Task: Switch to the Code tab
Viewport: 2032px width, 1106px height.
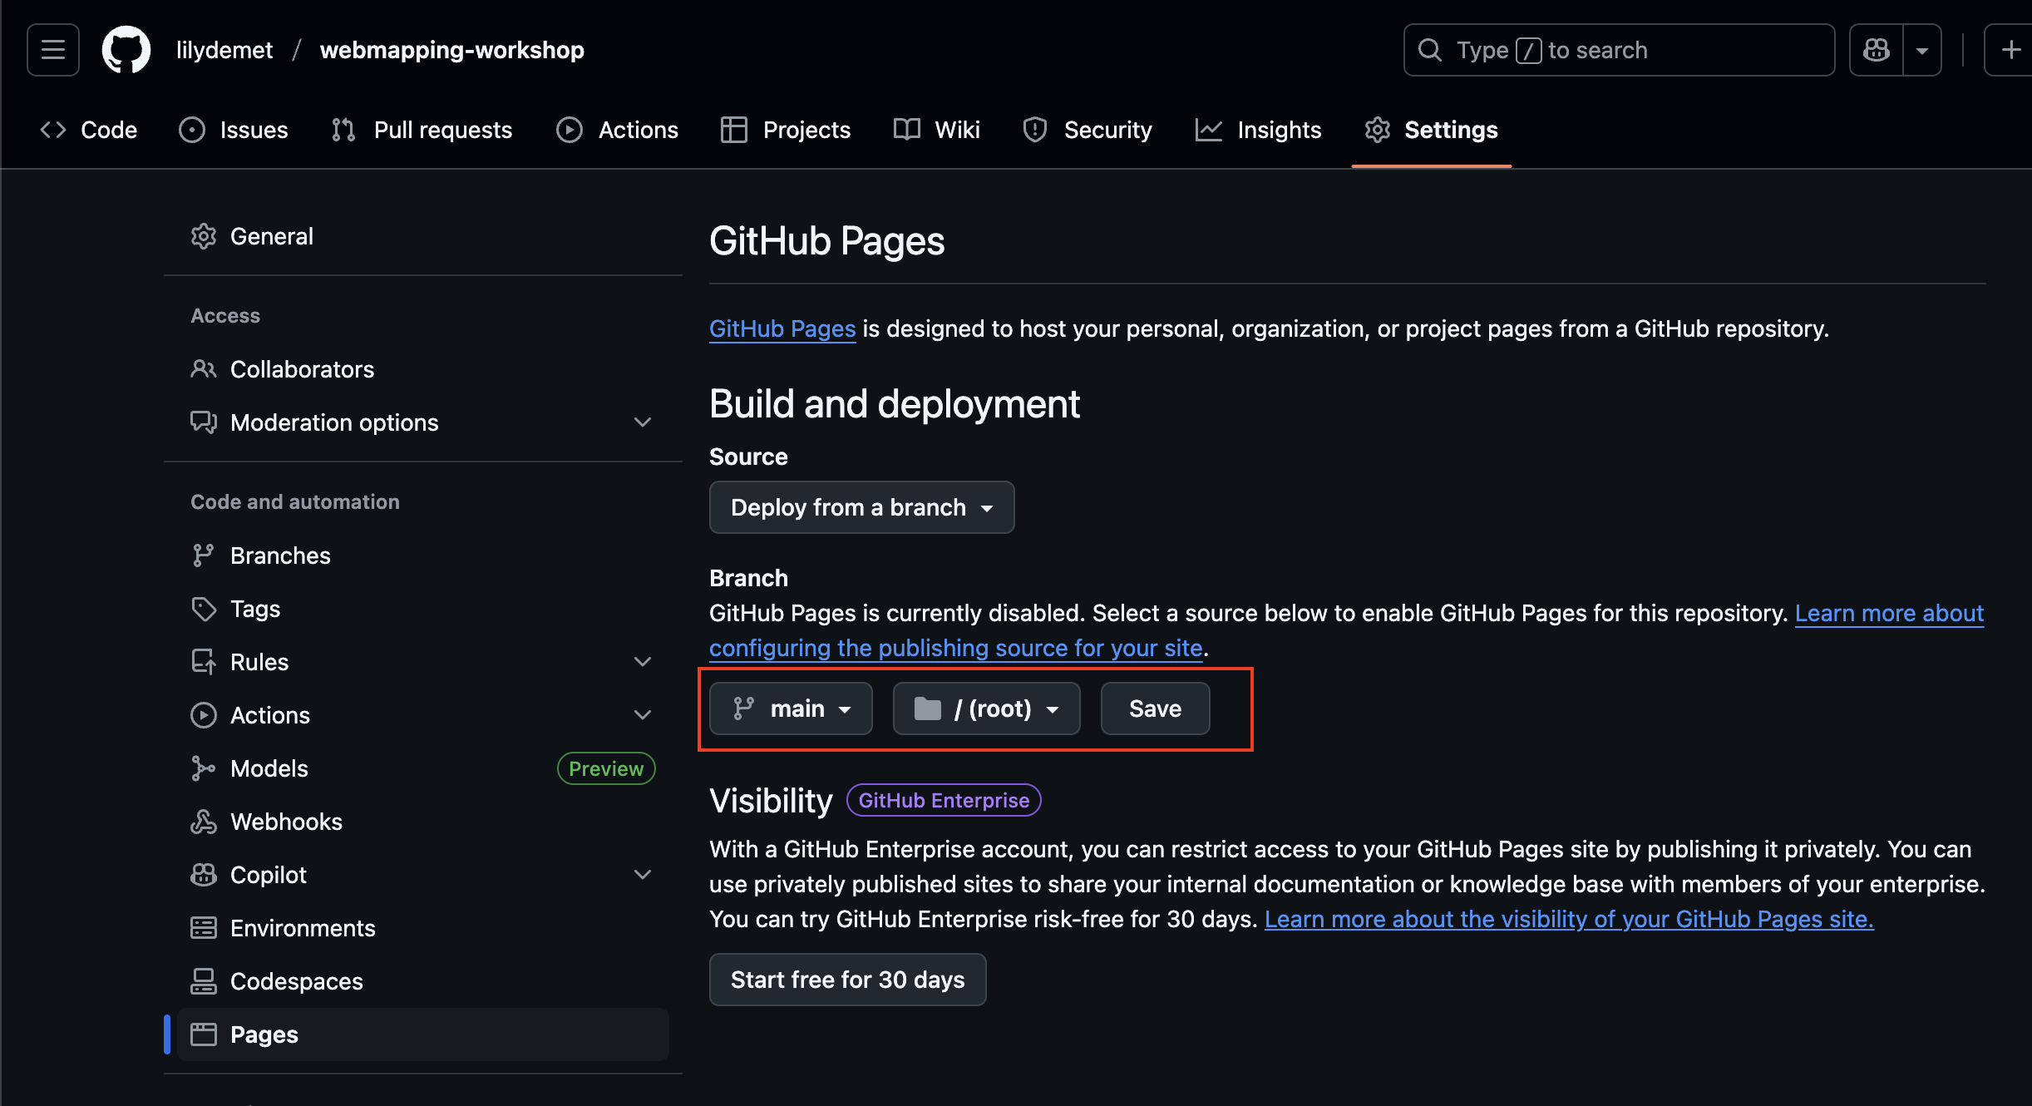Action: click(x=89, y=130)
